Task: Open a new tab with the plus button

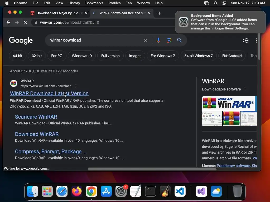Action: click(x=159, y=13)
